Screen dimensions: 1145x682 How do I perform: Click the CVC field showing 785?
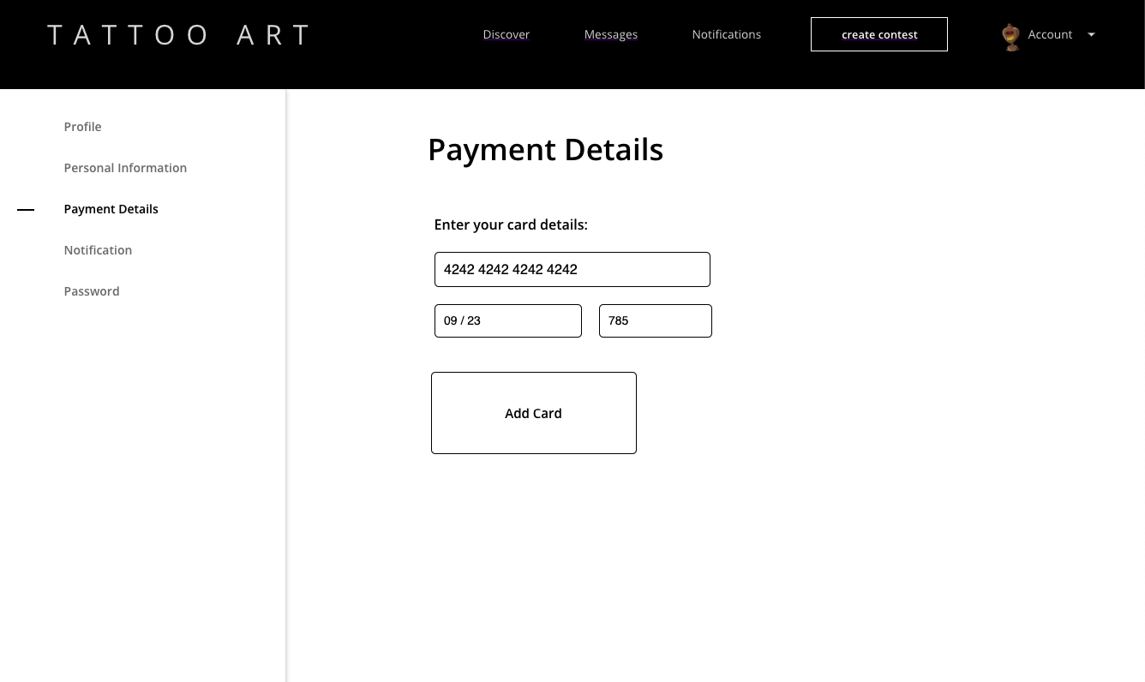point(655,320)
